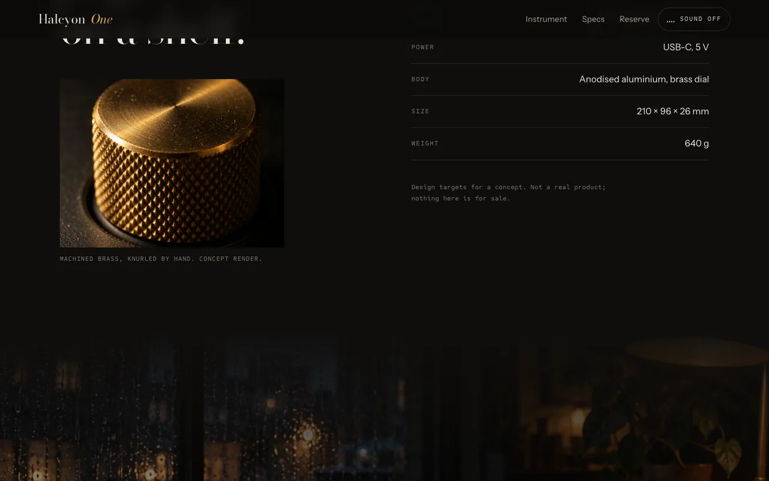This screenshot has width=769, height=481.
Task: Open the Instrument nav link
Action: pyautogui.click(x=546, y=19)
